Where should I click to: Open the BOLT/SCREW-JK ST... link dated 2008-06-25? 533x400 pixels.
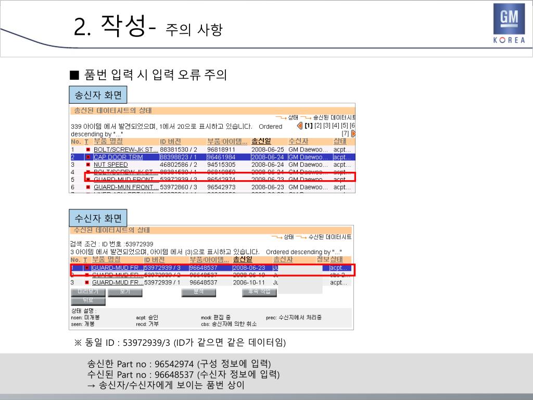[x=126, y=149]
